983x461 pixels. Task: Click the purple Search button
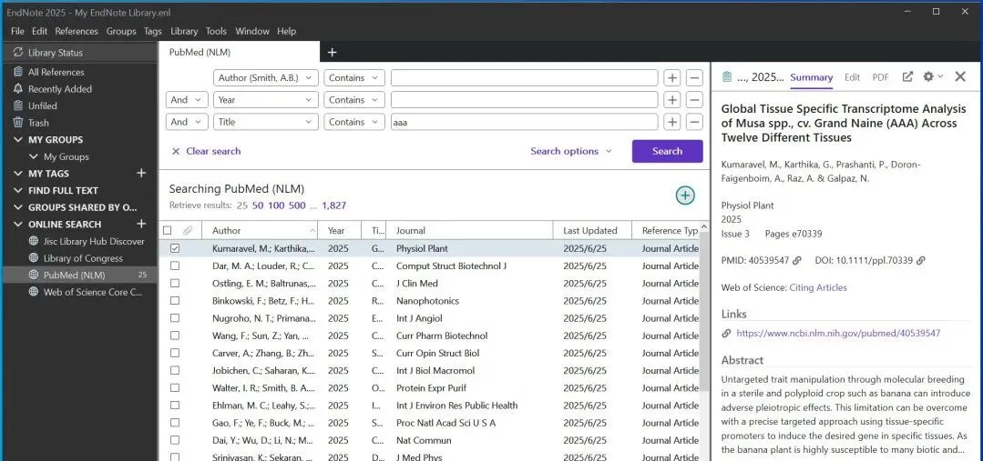[667, 151]
